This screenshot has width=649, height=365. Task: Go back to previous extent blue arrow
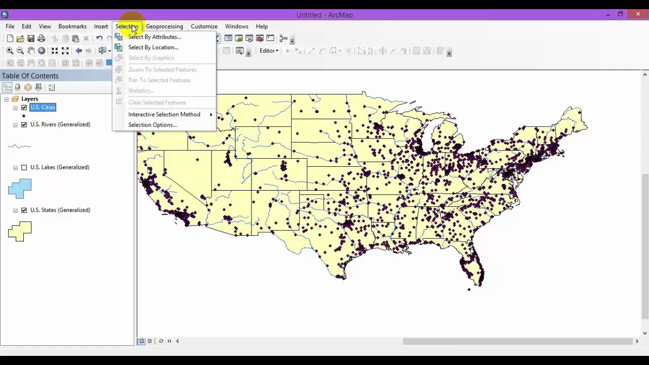pos(79,51)
